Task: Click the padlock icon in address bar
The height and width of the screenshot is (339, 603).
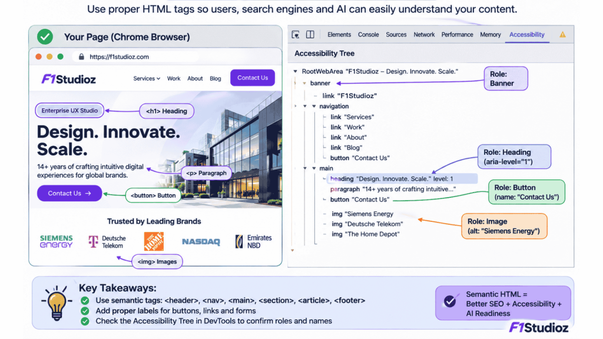Action: tap(81, 56)
